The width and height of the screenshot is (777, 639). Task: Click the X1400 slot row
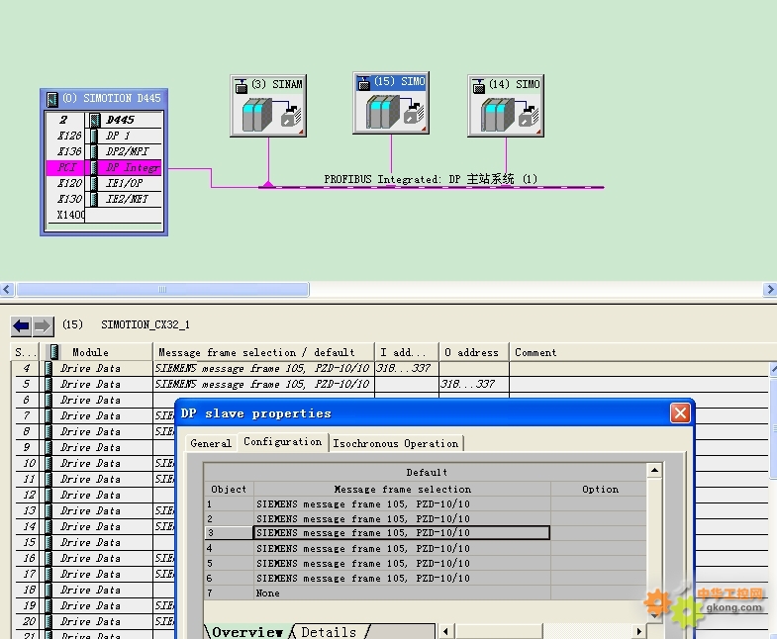(104, 215)
